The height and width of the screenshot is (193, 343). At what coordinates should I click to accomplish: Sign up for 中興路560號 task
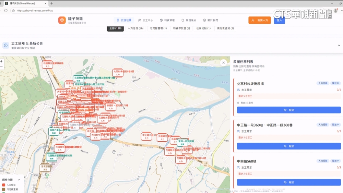289,182
